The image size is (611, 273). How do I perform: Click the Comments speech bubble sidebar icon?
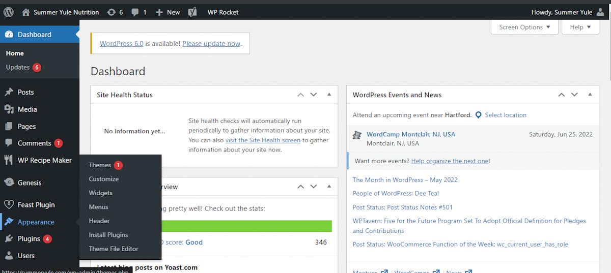(x=9, y=143)
